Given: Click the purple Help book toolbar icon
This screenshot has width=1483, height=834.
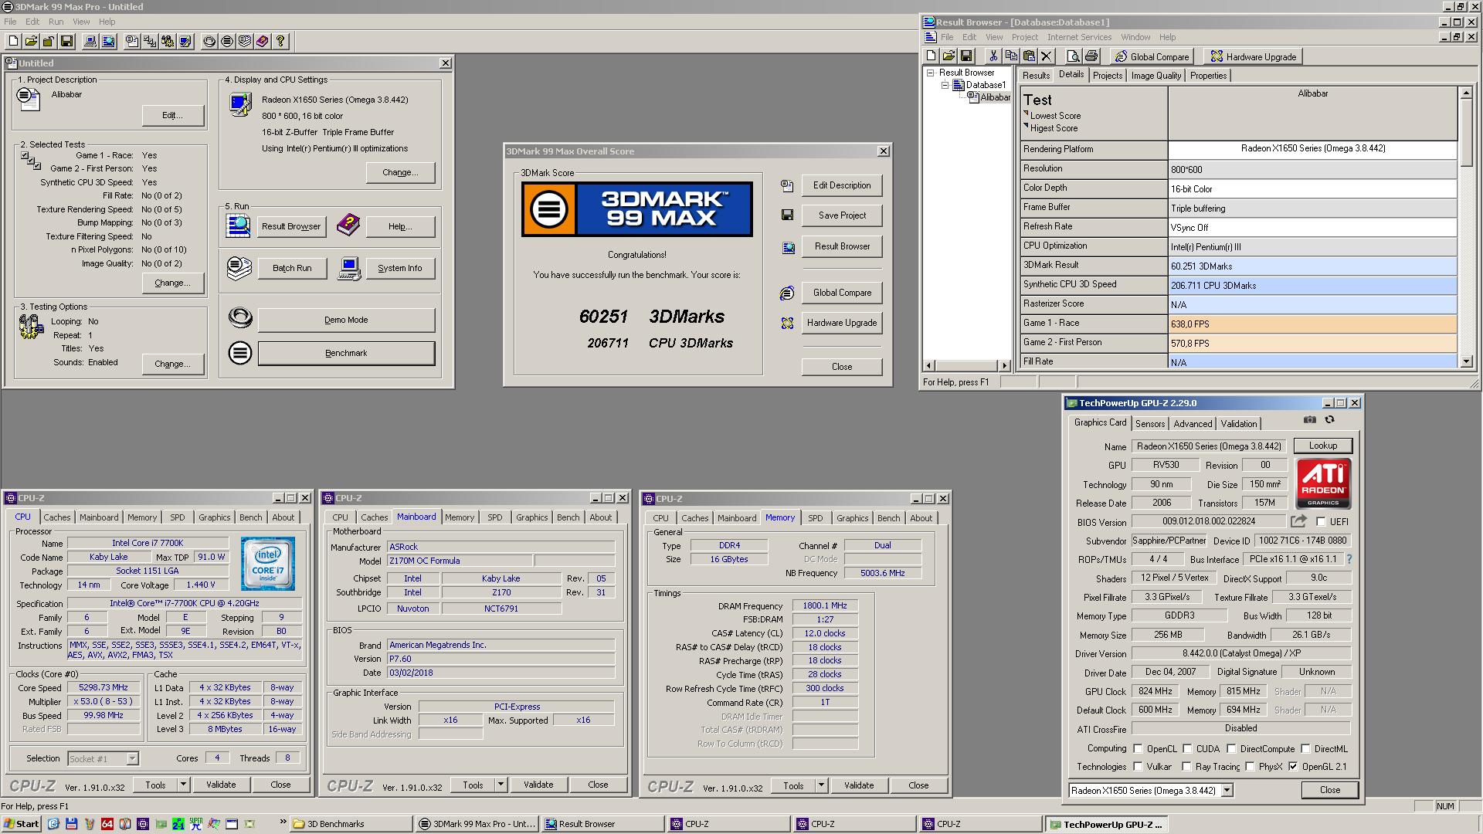Looking at the screenshot, I should pyautogui.click(x=263, y=41).
